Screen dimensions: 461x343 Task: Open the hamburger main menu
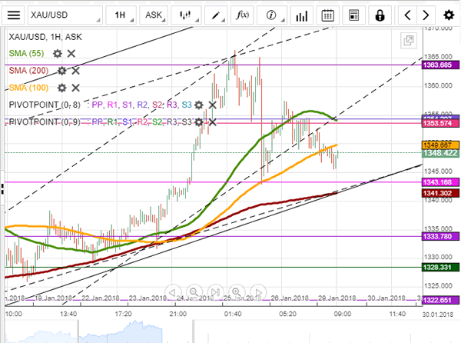click(x=13, y=15)
